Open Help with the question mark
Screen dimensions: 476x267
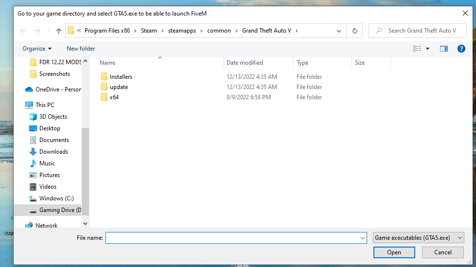click(x=461, y=49)
